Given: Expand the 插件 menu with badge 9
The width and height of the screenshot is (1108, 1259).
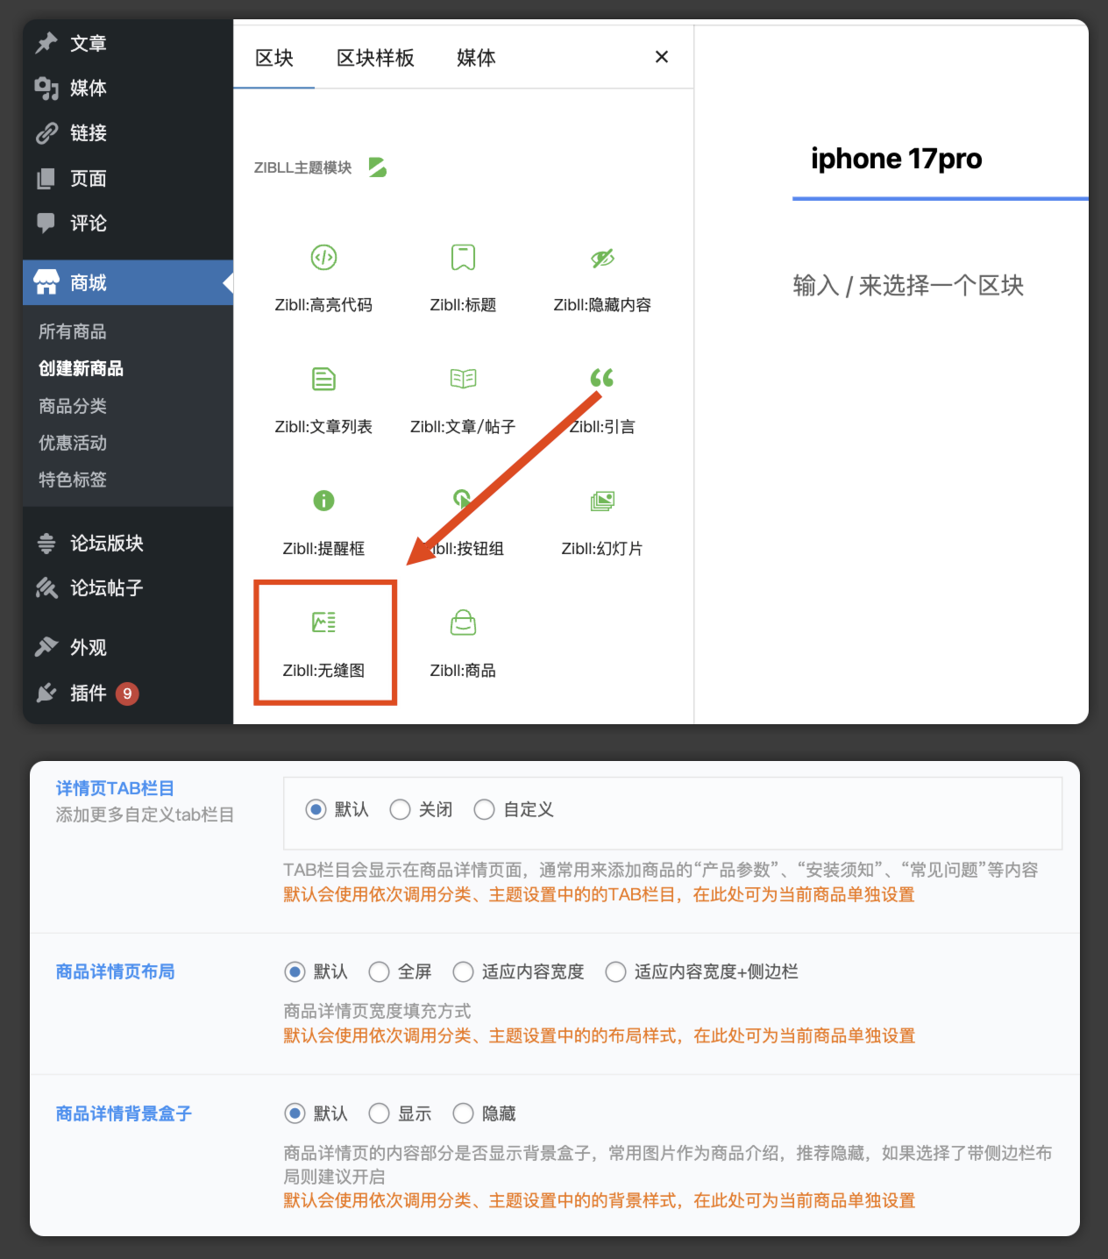Looking at the screenshot, I should [89, 693].
